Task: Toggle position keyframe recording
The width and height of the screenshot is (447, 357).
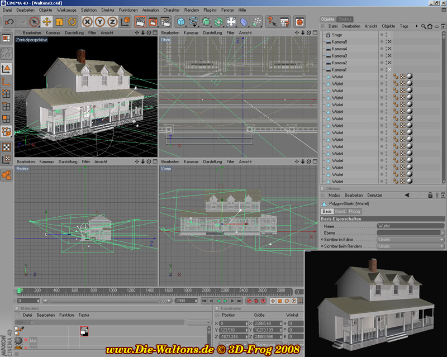Action: [x=273, y=301]
